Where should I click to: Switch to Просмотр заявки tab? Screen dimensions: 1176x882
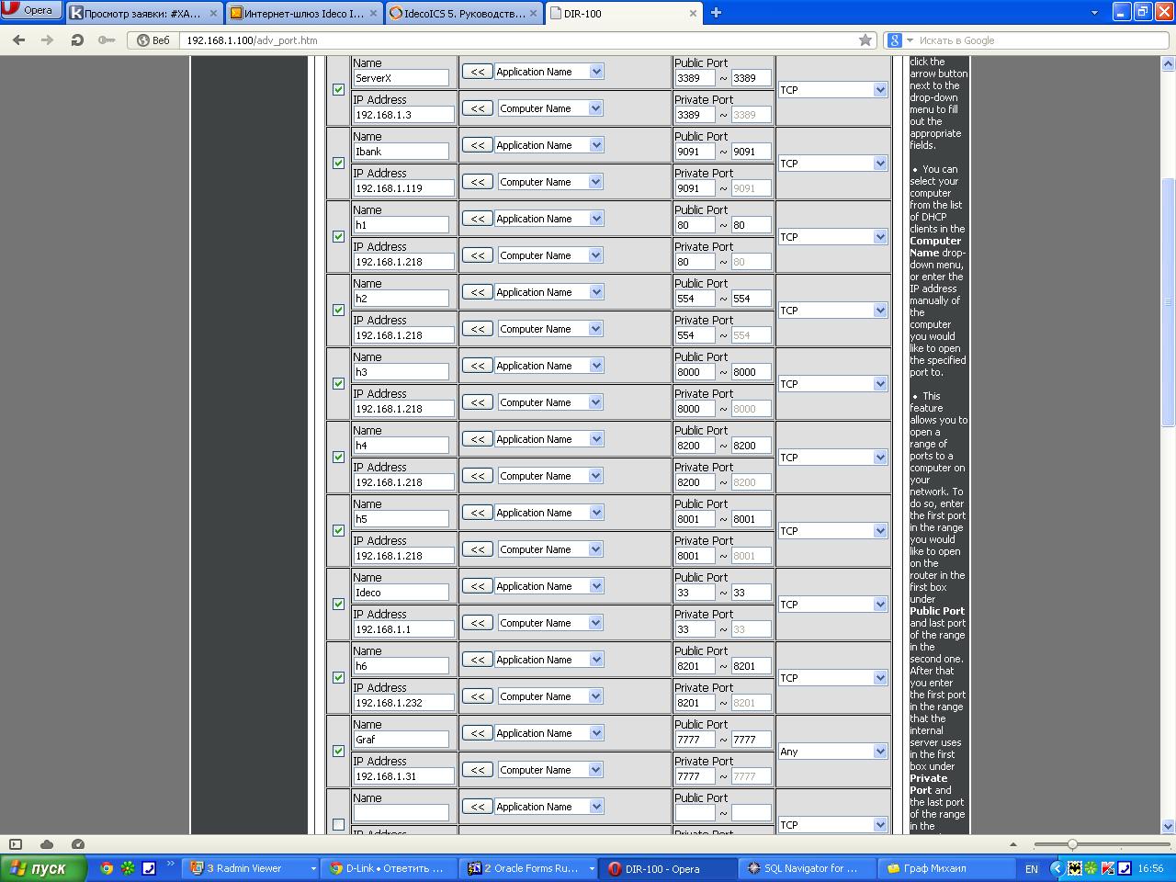pos(143,13)
